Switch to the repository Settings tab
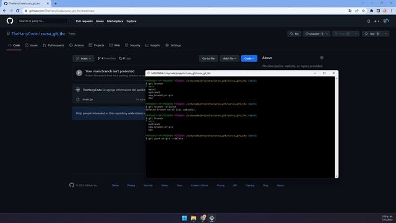 tap(173, 45)
